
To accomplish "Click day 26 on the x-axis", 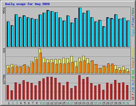I will click(108, 103).
